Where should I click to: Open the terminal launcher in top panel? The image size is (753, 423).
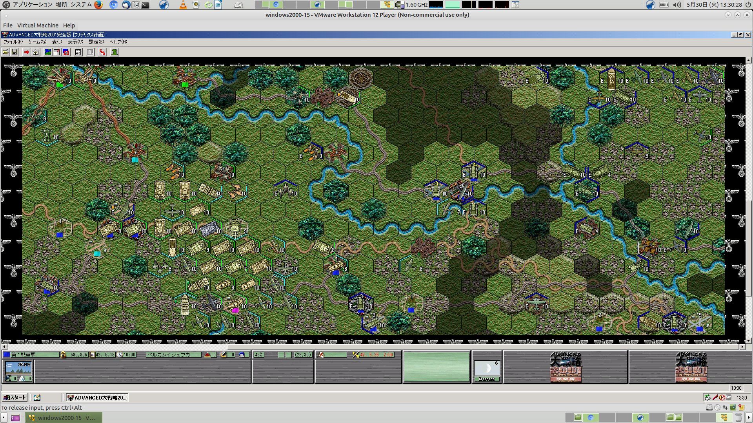146,5
